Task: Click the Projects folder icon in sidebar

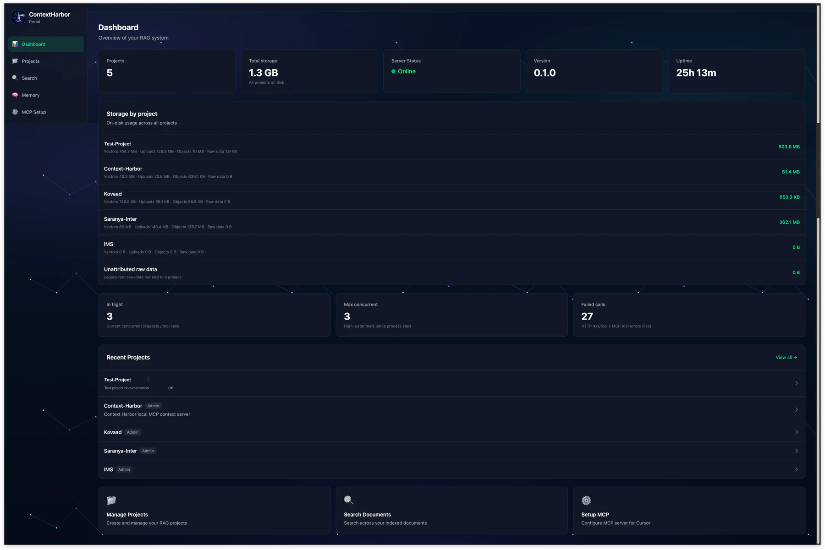Action: point(15,61)
